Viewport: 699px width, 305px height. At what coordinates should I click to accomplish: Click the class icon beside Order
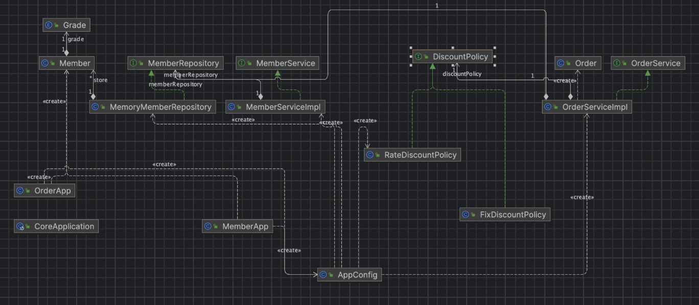[x=561, y=63]
